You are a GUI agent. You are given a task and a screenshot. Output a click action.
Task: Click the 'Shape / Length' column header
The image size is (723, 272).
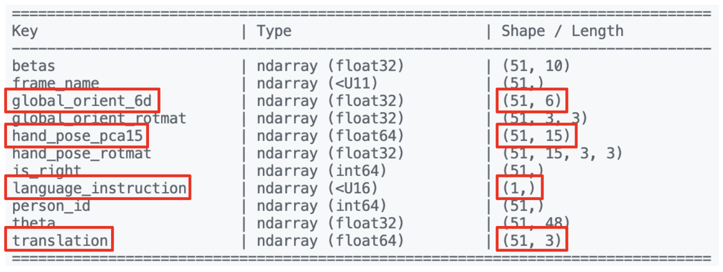click(x=562, y=31)
